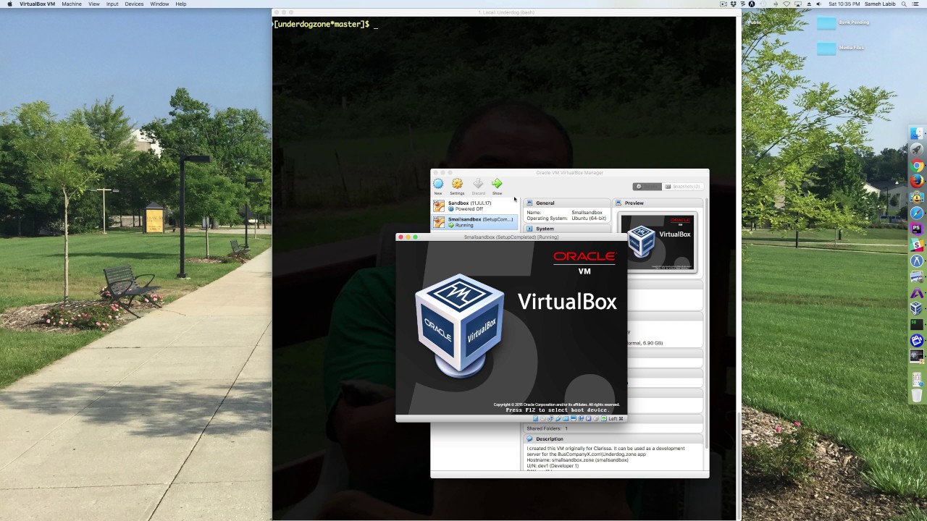Click the AirPlay display icon in menu bar
The image size is (927, 521).
[798, 4]
